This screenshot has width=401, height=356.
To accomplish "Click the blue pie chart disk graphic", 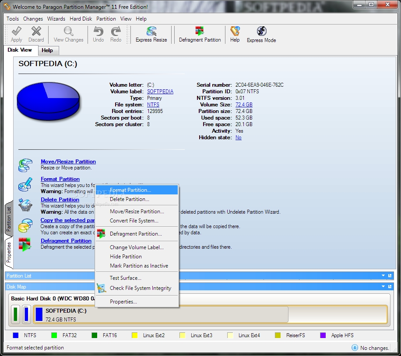I will pos(48,101).
